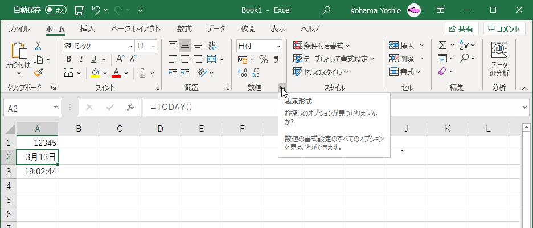The height and width of the screenshot is (228, 533).
Task: Click the 共有 share button
Action: pos(461,29)
